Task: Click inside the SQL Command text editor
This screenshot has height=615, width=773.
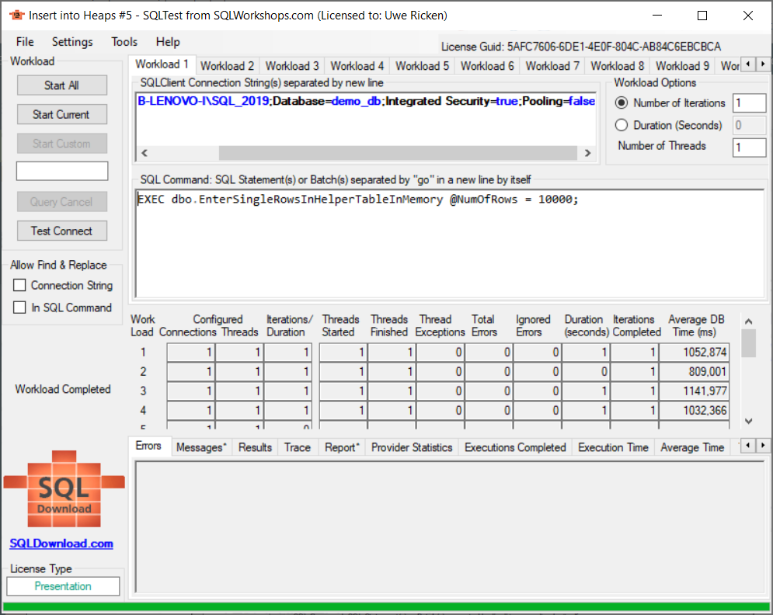Action: tap(450, 244)
